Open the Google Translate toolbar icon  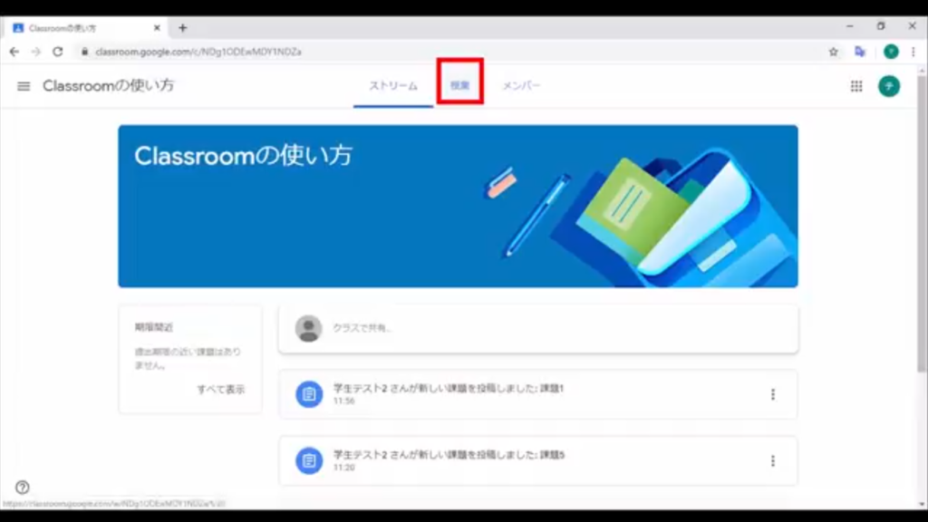pyautogui.click(x=860, y=52)
